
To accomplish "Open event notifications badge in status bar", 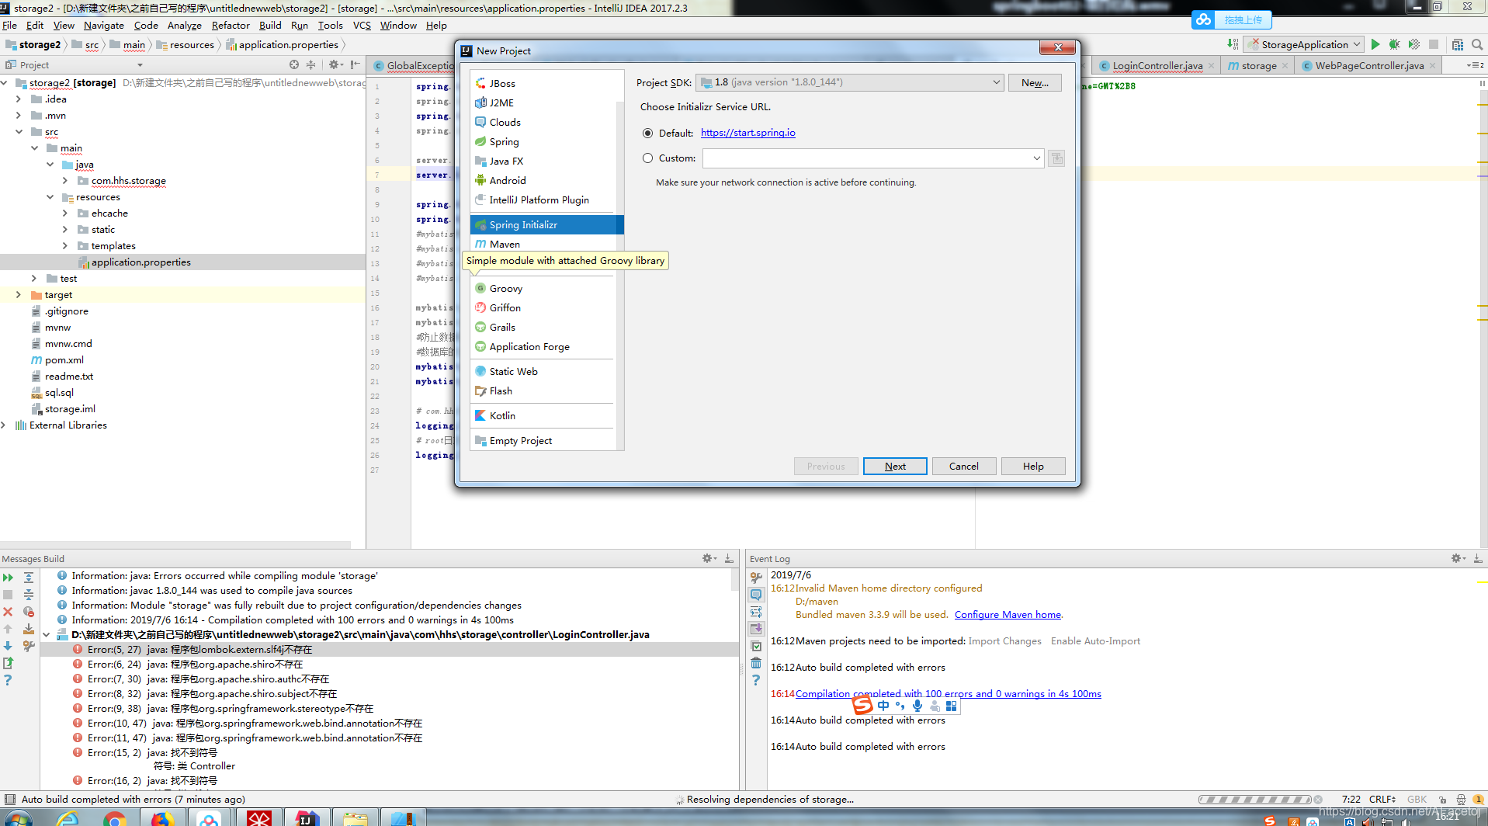I will pos(1478,800).
